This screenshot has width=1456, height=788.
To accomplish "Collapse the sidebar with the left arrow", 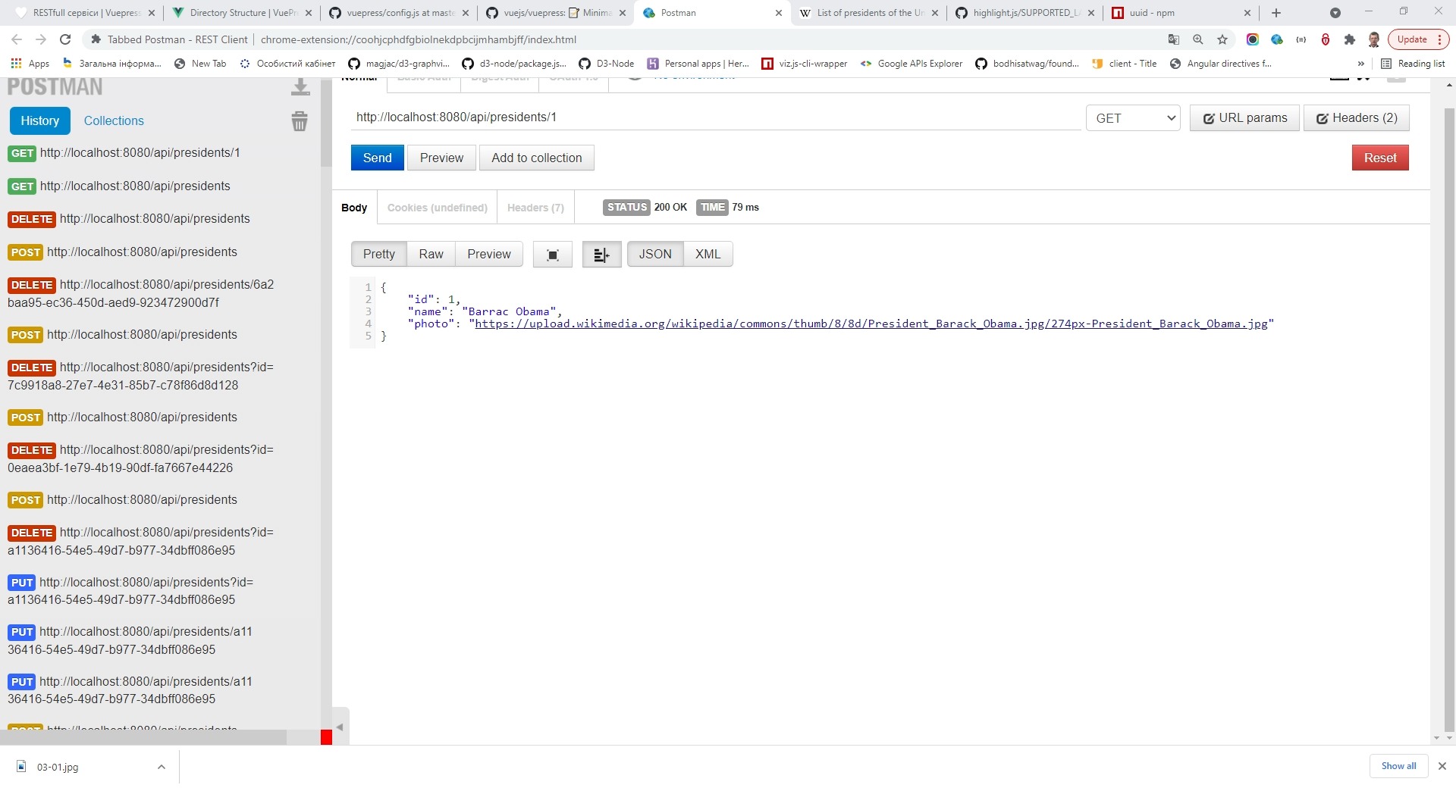I will [x=340, y=727].
